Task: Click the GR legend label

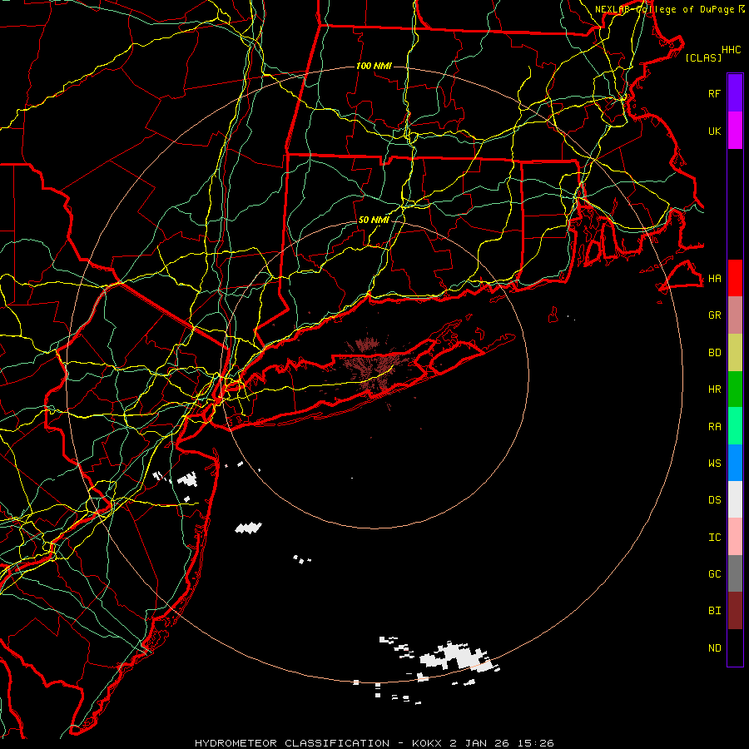Action: tap(715, 315)
